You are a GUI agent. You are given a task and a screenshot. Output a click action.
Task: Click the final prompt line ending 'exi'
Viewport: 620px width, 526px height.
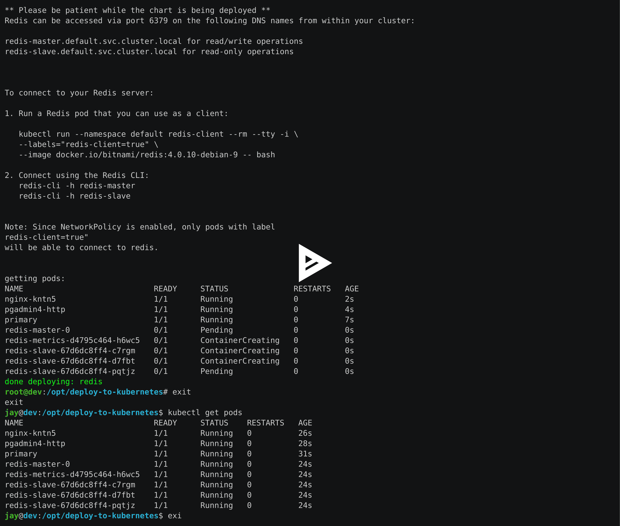[x=93, y=515]
